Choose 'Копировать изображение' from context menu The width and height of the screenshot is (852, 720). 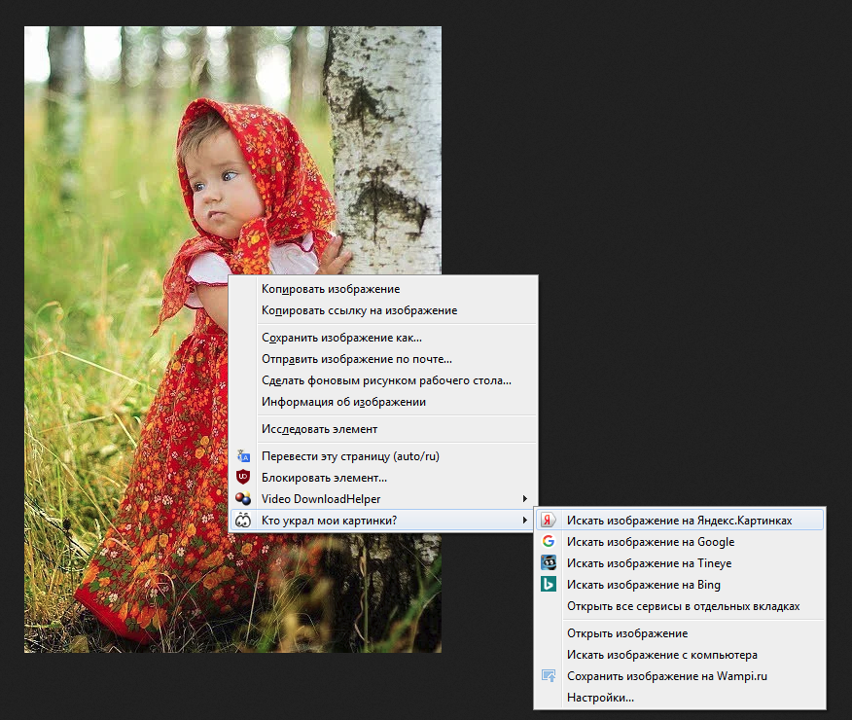[383, 289]
